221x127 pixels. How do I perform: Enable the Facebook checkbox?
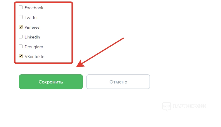click(21, 7)
